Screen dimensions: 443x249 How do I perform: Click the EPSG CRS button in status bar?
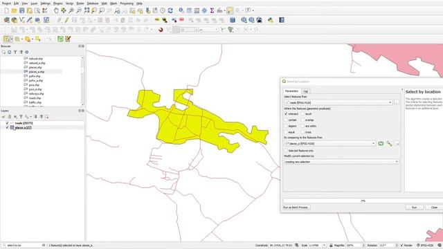point(426,246)
